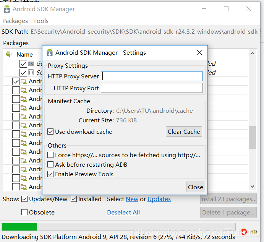Uncheck the 'Go' package row checkbox
Viewport: 264px width, 242px height.
pos(23,64)
